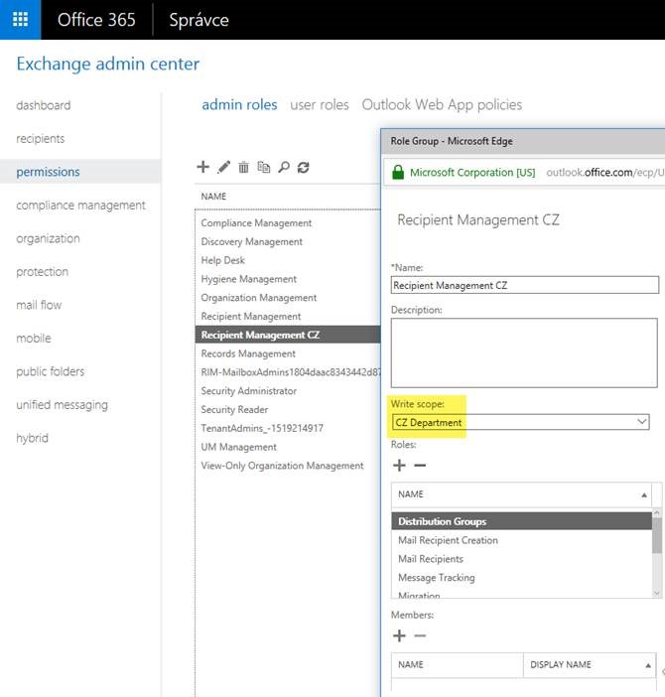Click the NAME column header in admin roles
The height and width of the screenshot is (697, 665).
pos(213,197)
